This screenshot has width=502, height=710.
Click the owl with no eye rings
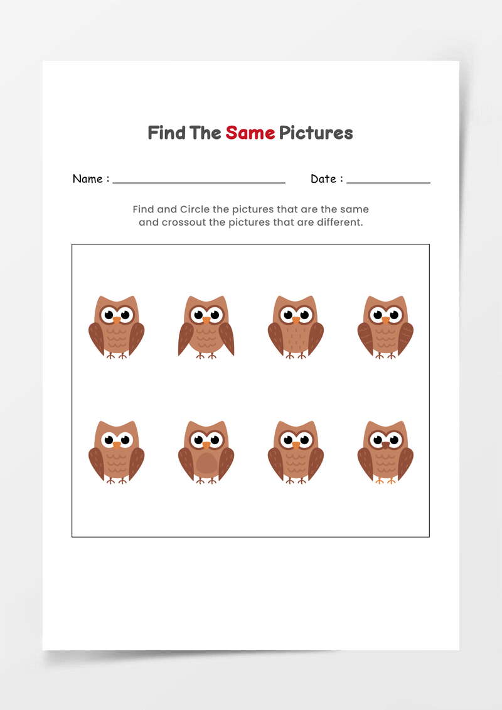[x=116, y=452]
